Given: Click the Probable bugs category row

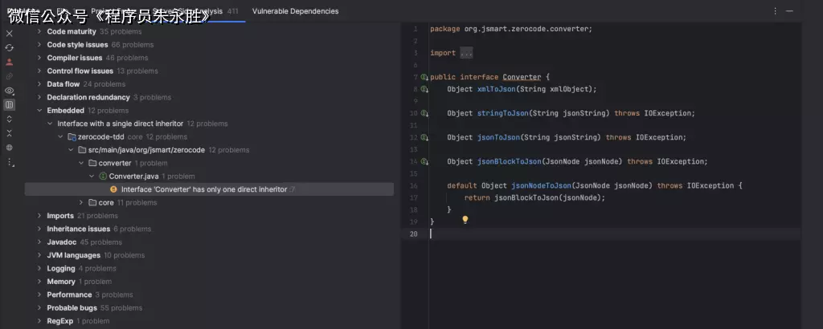Looking at the screenshot, I should (x=72, y=307).
